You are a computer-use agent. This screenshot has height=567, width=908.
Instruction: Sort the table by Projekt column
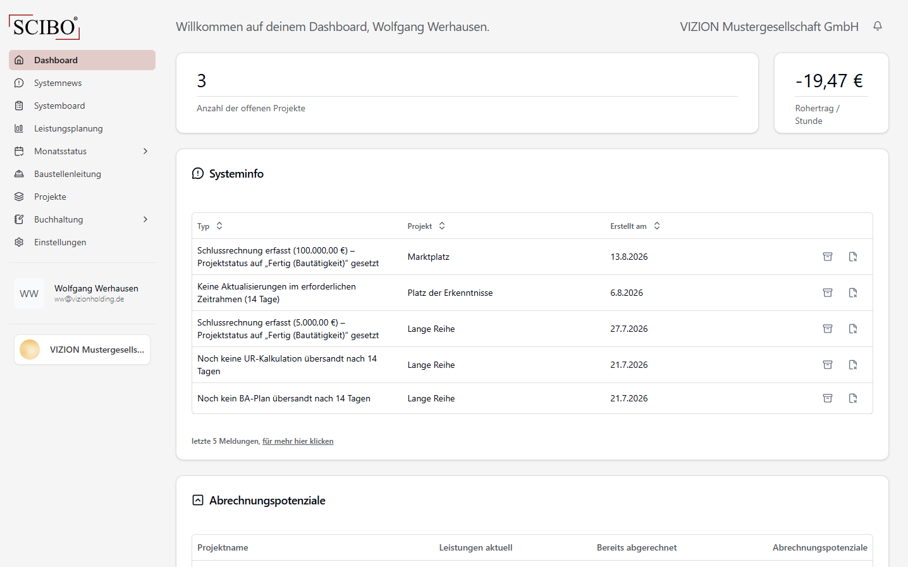(x=426, y=226)
